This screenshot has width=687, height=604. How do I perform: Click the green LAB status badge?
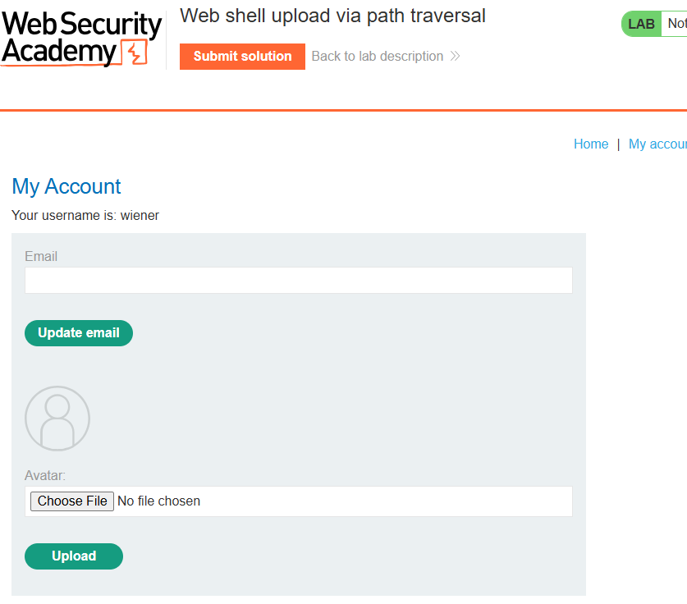(x=641, y=24)
